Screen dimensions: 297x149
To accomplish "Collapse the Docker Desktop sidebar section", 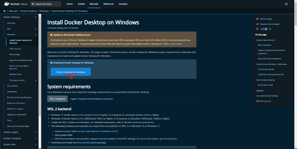I will (x=35, y=17).
